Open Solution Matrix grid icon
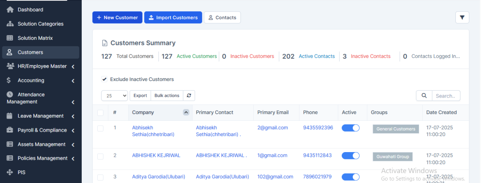 click(10, 38)
